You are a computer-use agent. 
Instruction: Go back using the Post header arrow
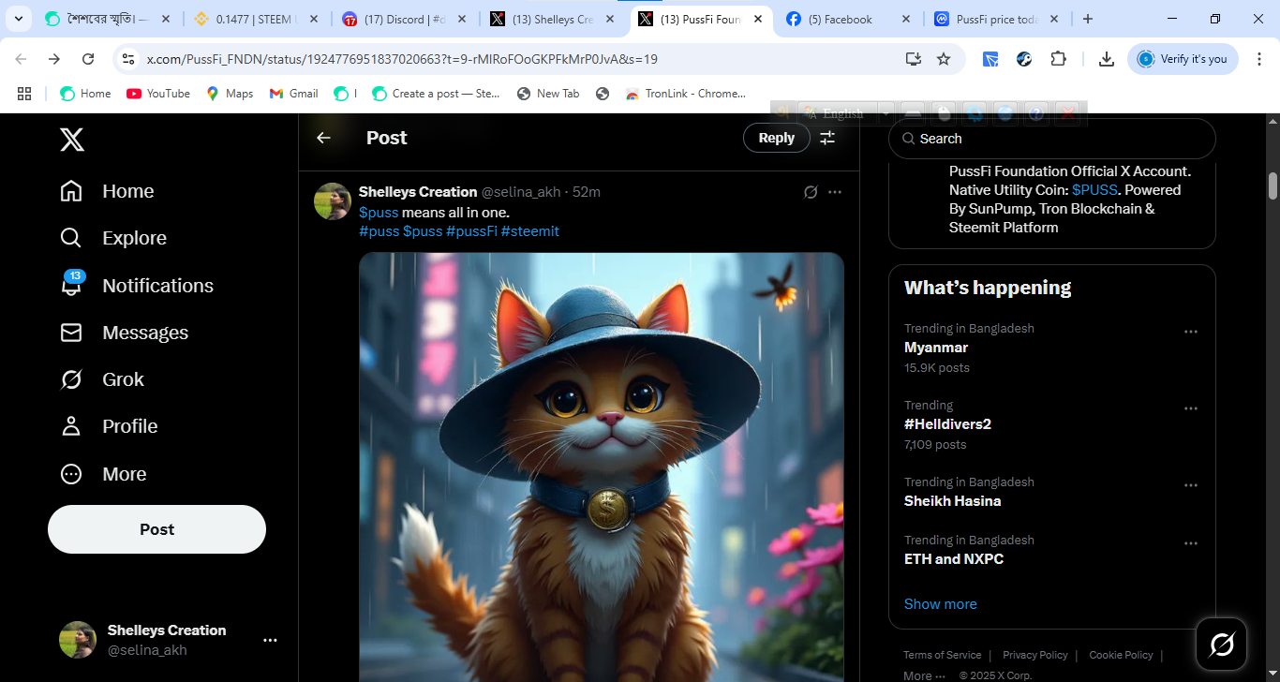coord(323,138)
